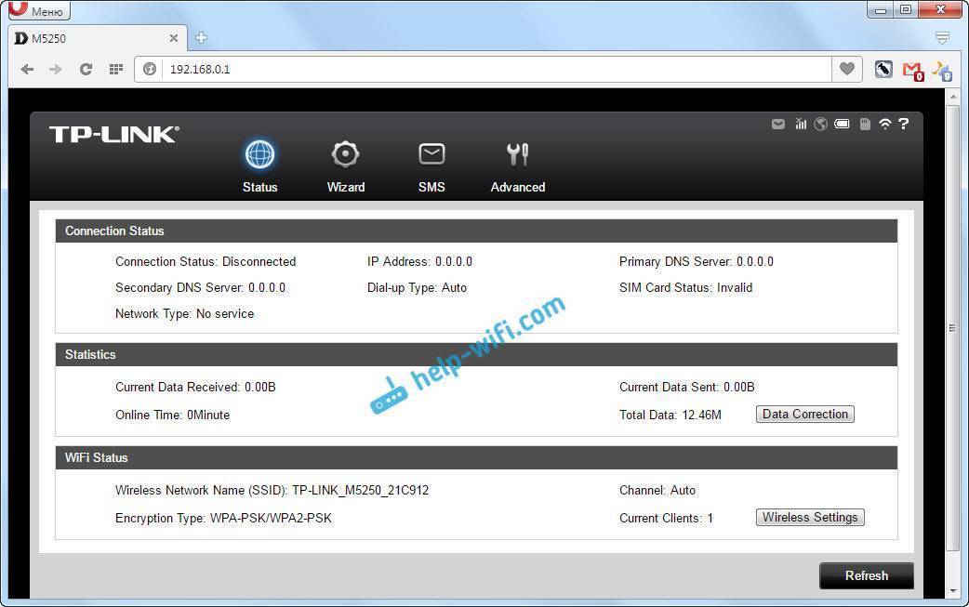Click the scrollbar down arrow
The height and width of the screenshot is (607, 969).
click(952, 591)
